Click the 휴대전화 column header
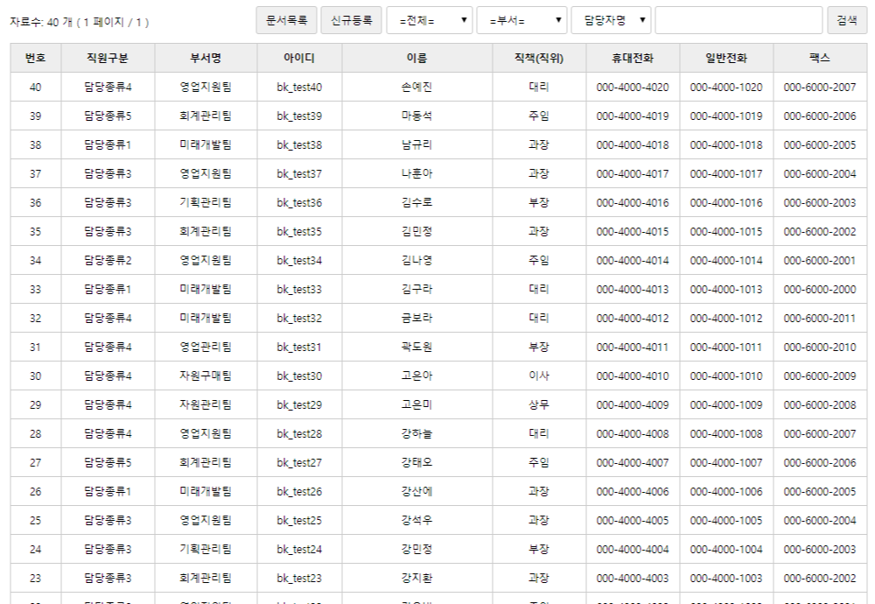The width and height of the screenshot is (875, 604). coord(633,58)
